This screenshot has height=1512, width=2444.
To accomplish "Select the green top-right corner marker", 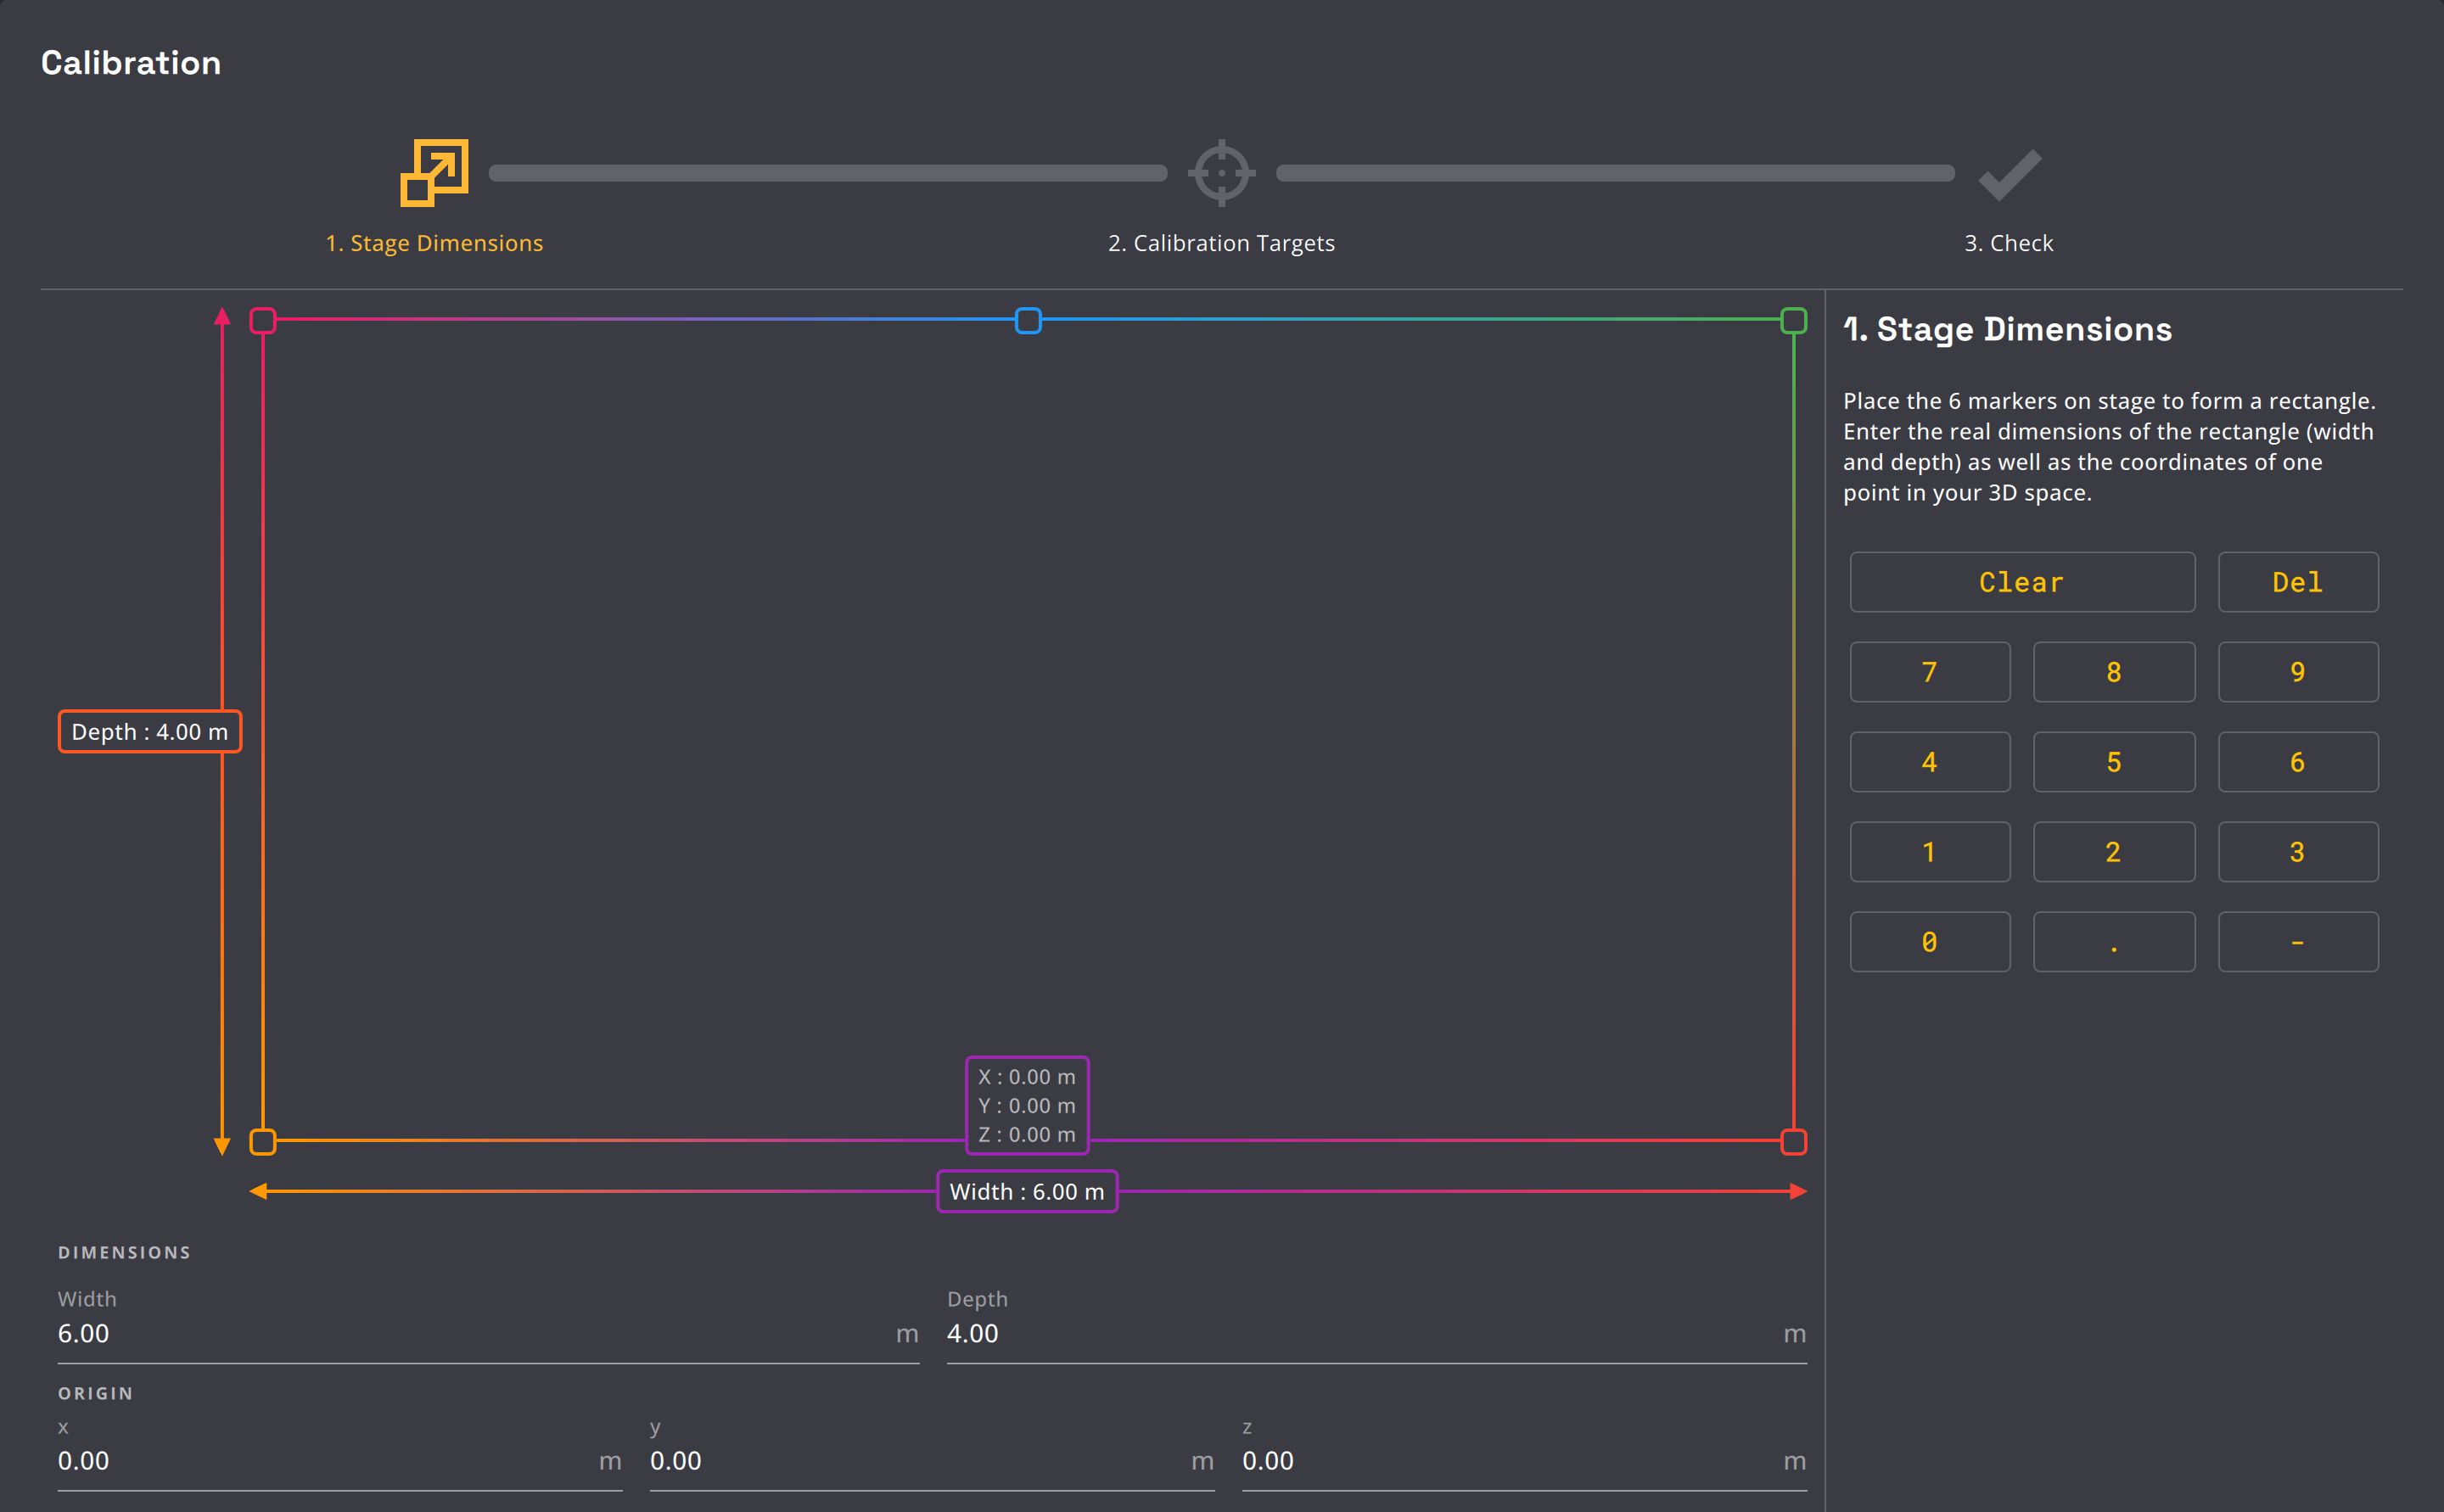I will [1793, 320].
